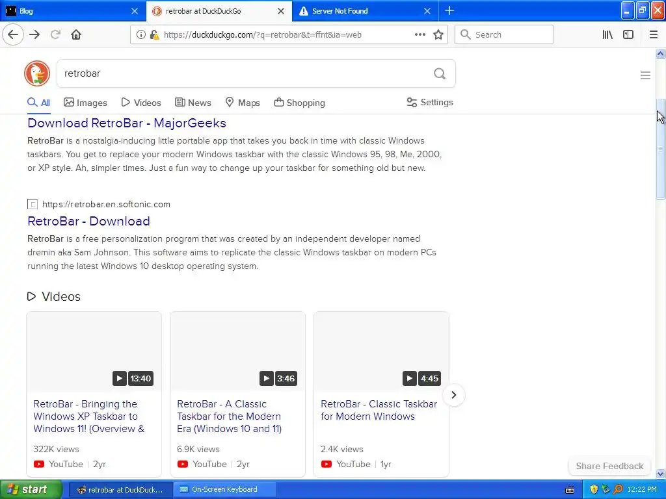Switch to Images results
Screen dimensions: 666x499
pos(85,103)
